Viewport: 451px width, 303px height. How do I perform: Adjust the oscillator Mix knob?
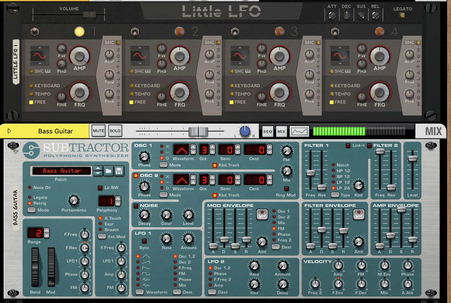pyautogui.click(x=287, y=171)
